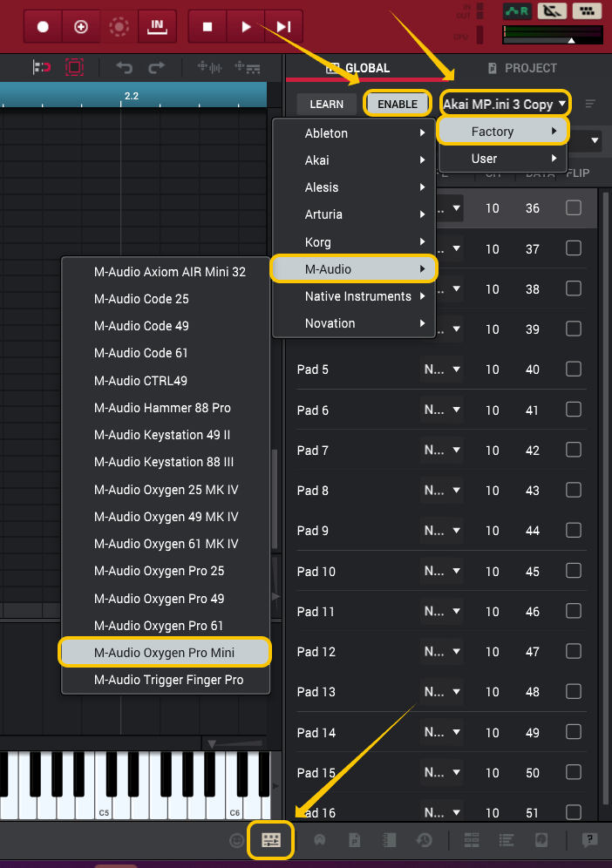Choose M-Audio Hammer 88 Pro

[x=165, y=408]
